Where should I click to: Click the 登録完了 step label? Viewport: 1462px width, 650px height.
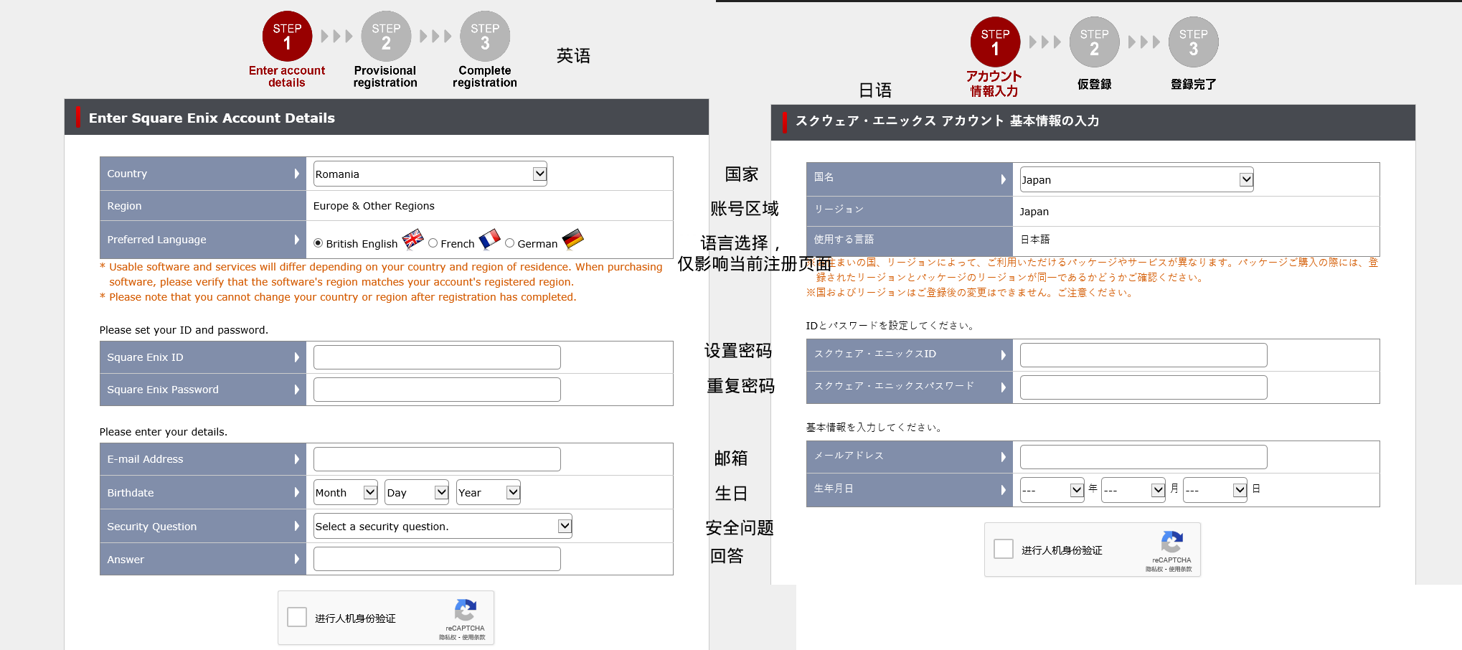point(1193,85)
